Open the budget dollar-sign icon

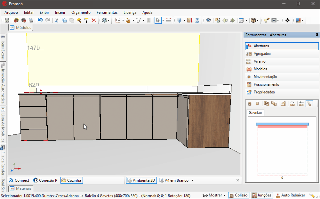pyautogui.click(x=105, y=20)
